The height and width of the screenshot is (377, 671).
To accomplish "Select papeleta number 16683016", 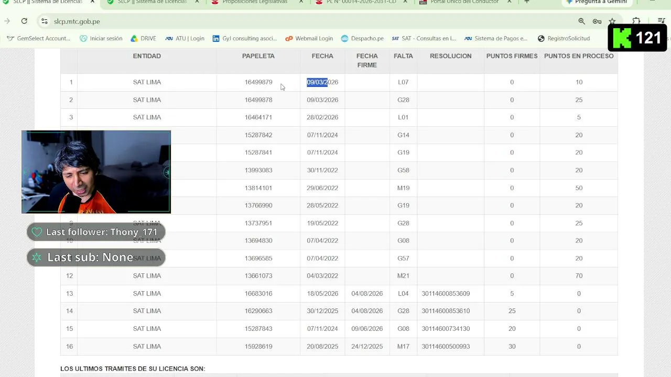I will click(x=258, y=294).
